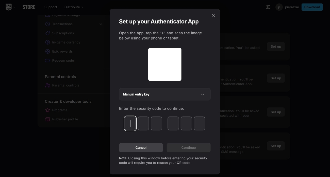Open the language globe icon
The width and height of the screenshot is (330, 177).
[268, 7]
